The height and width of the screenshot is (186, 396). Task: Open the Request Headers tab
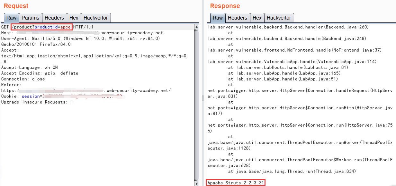coord(54,18)
